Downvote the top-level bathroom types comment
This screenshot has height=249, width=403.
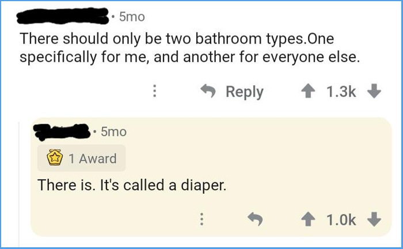pyautogui.click(x=374, y=92)
